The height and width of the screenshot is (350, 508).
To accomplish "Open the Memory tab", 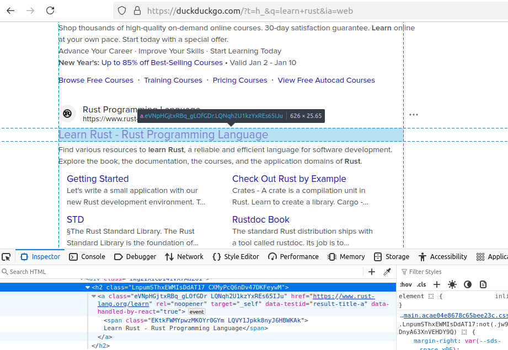I will pos(346,257).
